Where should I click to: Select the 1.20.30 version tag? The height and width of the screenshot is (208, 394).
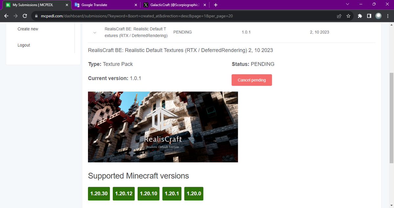[x=99, y=194]
